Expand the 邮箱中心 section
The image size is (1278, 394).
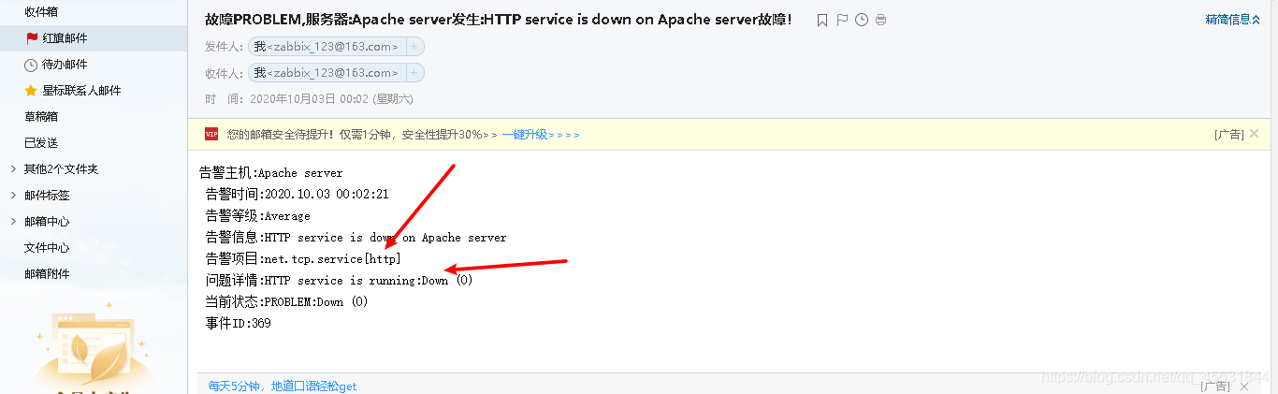[x=12, y=222]
